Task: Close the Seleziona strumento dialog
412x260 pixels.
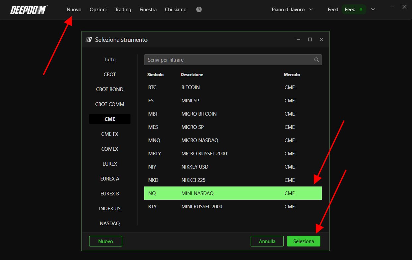Action: (x=321, y=39)
